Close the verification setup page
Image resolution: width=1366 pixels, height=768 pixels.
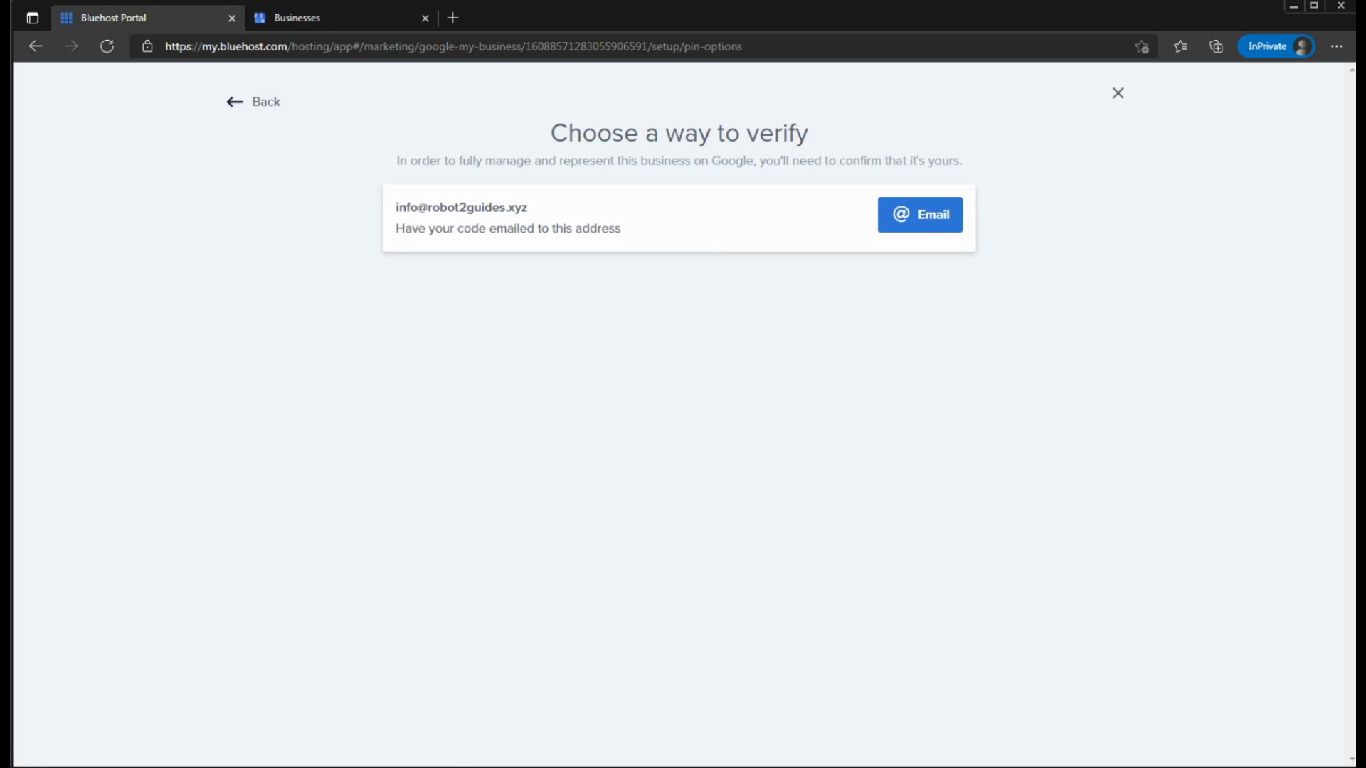1118,93
